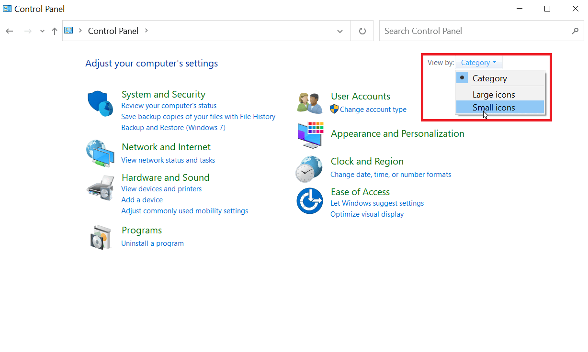The width and height of the screenshot is (588, 352).
Task: Open Appearance and Personalization heading
Action: click(x=397, y=133)
